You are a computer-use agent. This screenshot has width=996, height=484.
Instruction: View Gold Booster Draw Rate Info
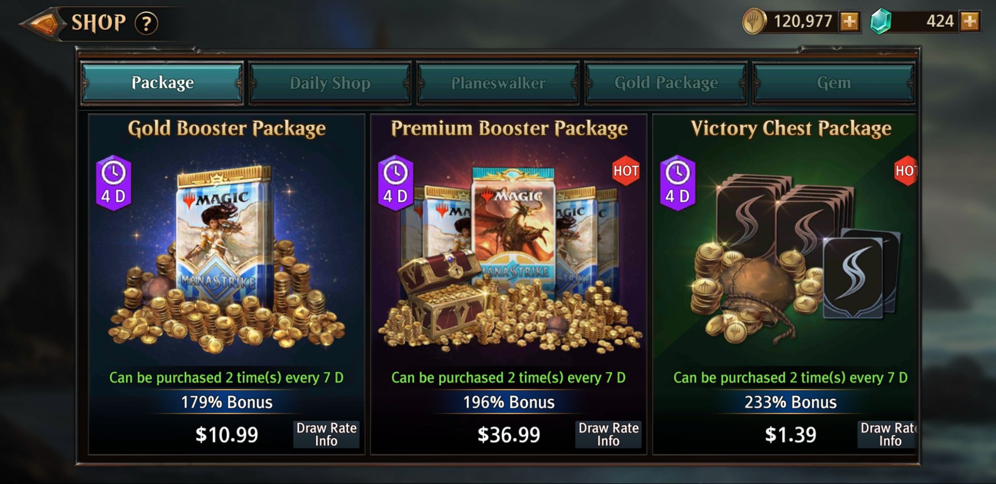pyautogui.click(x=326, y=434)
